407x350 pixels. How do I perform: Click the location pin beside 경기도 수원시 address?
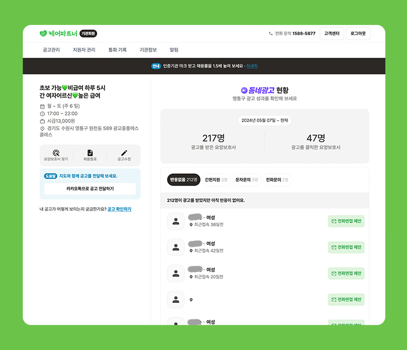[x=42, y=128]
